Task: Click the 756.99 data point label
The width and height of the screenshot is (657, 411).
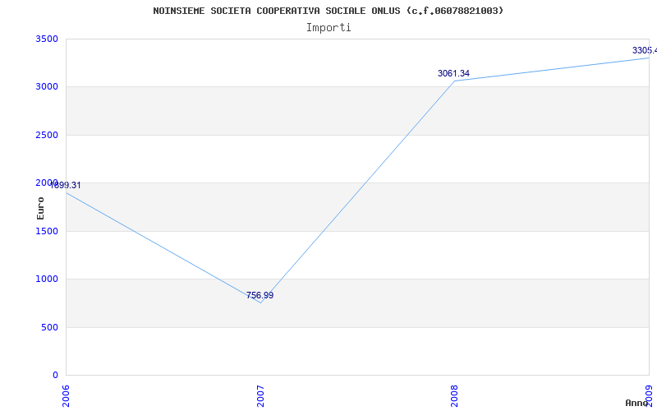Action: coord(260,295)
